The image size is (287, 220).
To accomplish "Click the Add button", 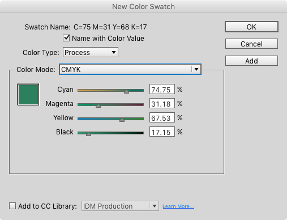I will coord(251,61).
